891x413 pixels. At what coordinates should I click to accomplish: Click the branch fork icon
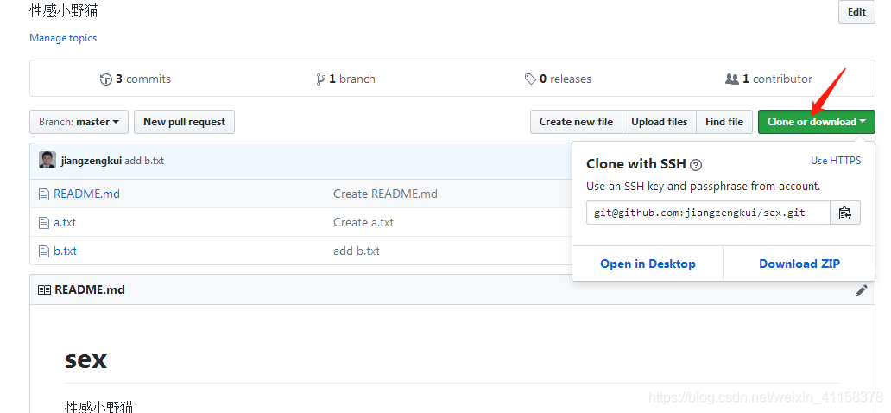point(320,79)
